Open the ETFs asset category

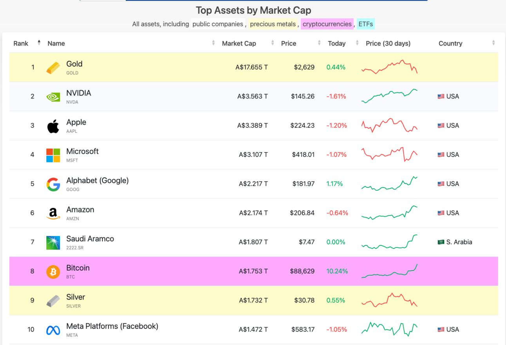[365, 24]
